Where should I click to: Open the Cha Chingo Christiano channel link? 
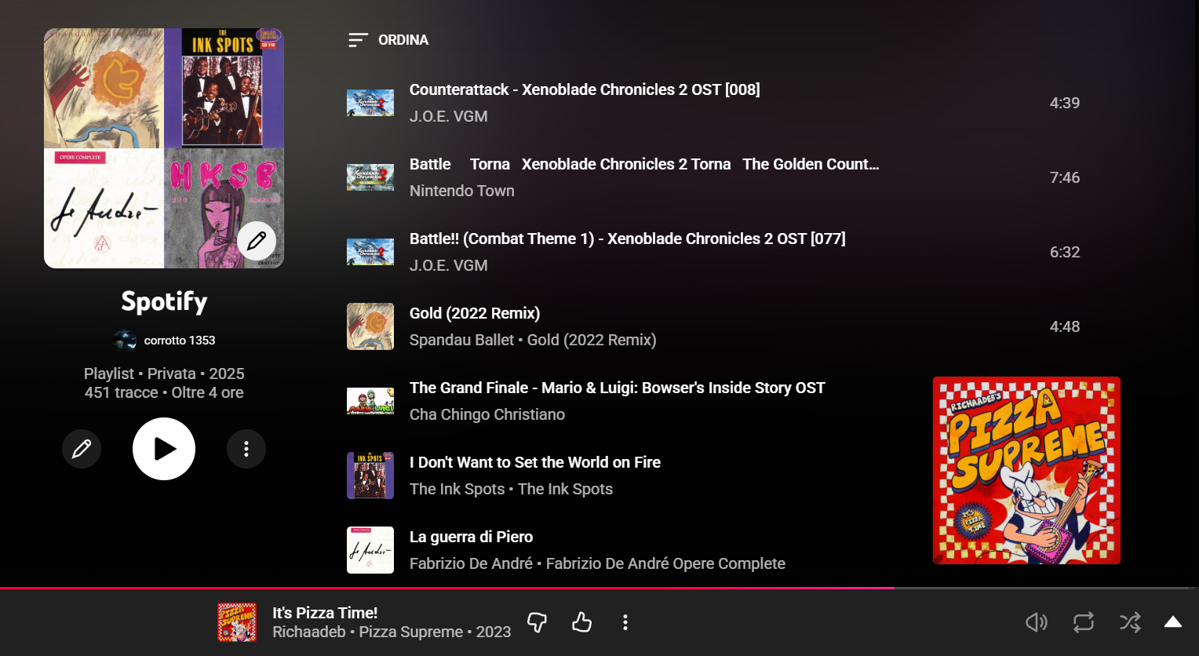[x=487, y=414]
